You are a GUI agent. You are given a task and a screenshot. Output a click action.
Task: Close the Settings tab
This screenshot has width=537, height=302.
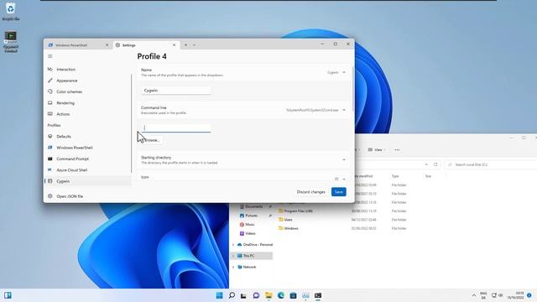tap(174, 44)
